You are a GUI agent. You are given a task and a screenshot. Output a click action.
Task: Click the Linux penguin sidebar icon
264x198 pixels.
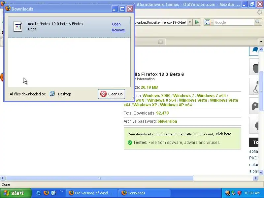[x=254, y=86]
